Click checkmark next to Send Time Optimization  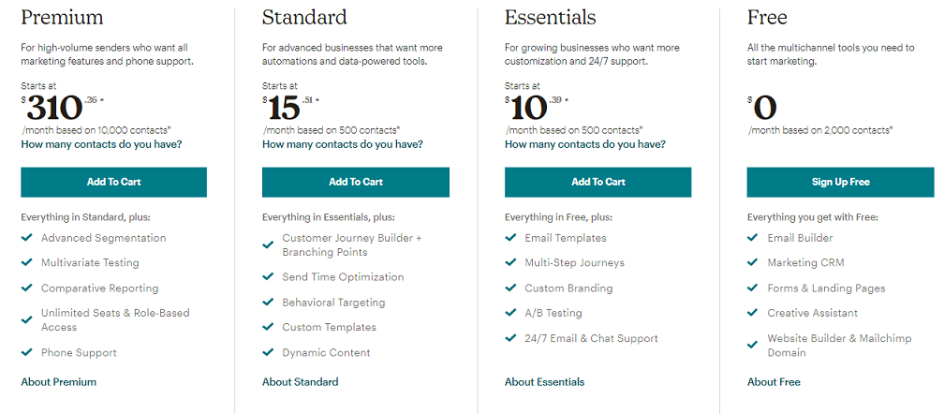tap(269, 277)
